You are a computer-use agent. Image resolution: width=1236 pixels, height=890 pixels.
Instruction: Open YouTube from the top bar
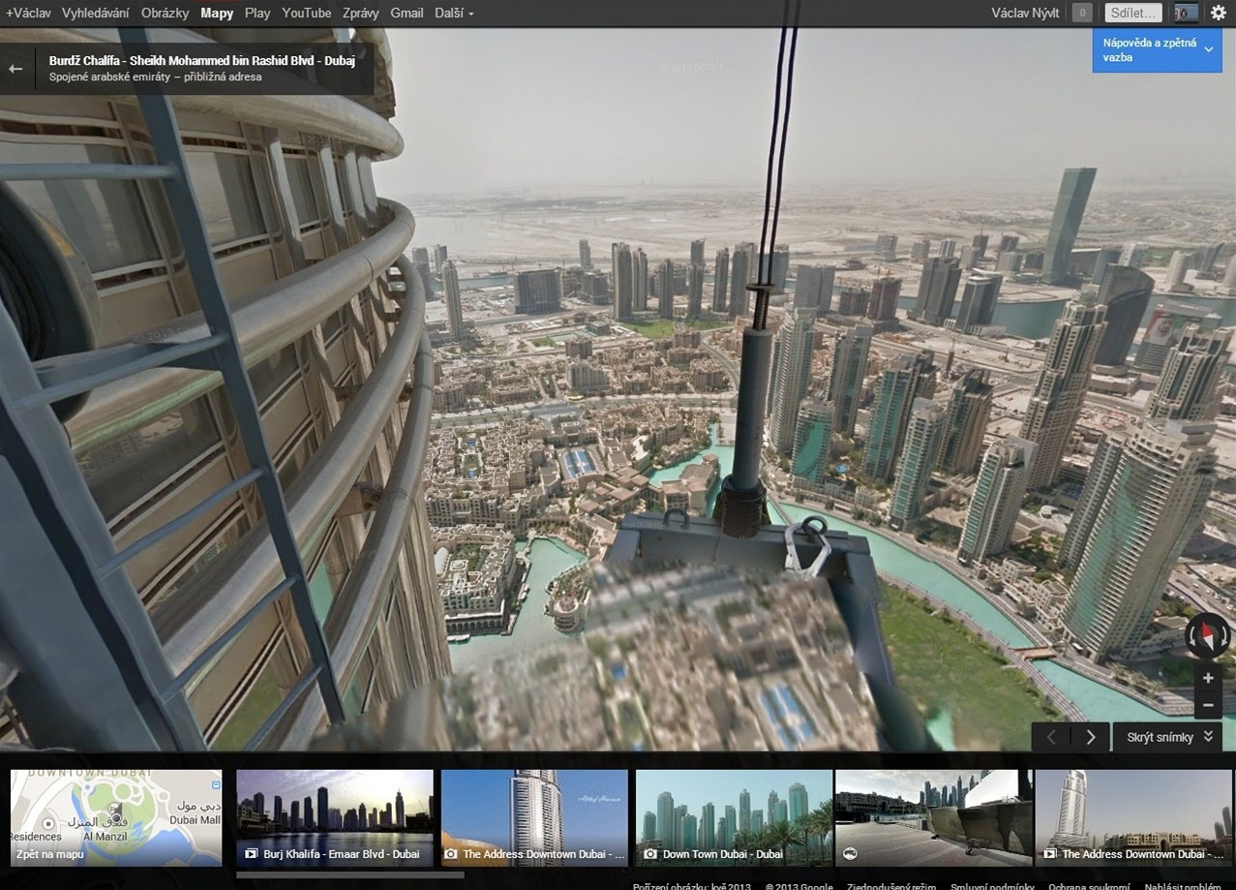pyautogui.click(x=306, y=14)
